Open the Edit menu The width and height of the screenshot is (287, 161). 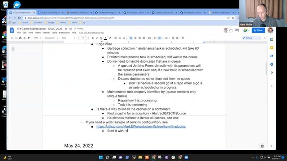25,33
